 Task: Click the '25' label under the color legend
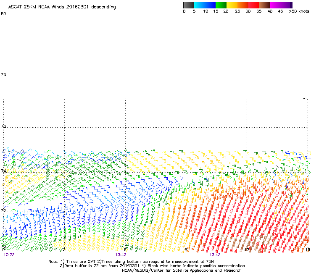pos(237,11)
